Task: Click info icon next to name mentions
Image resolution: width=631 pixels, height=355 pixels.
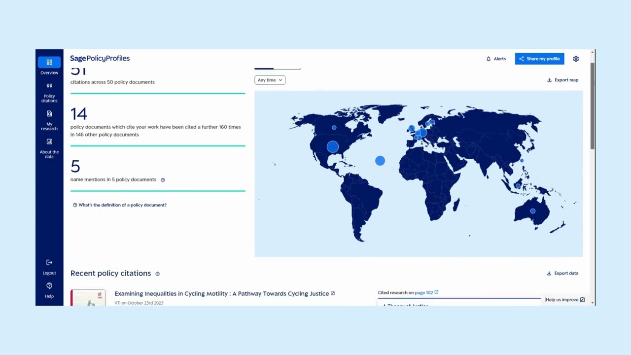Action: (x=163, y=180)
